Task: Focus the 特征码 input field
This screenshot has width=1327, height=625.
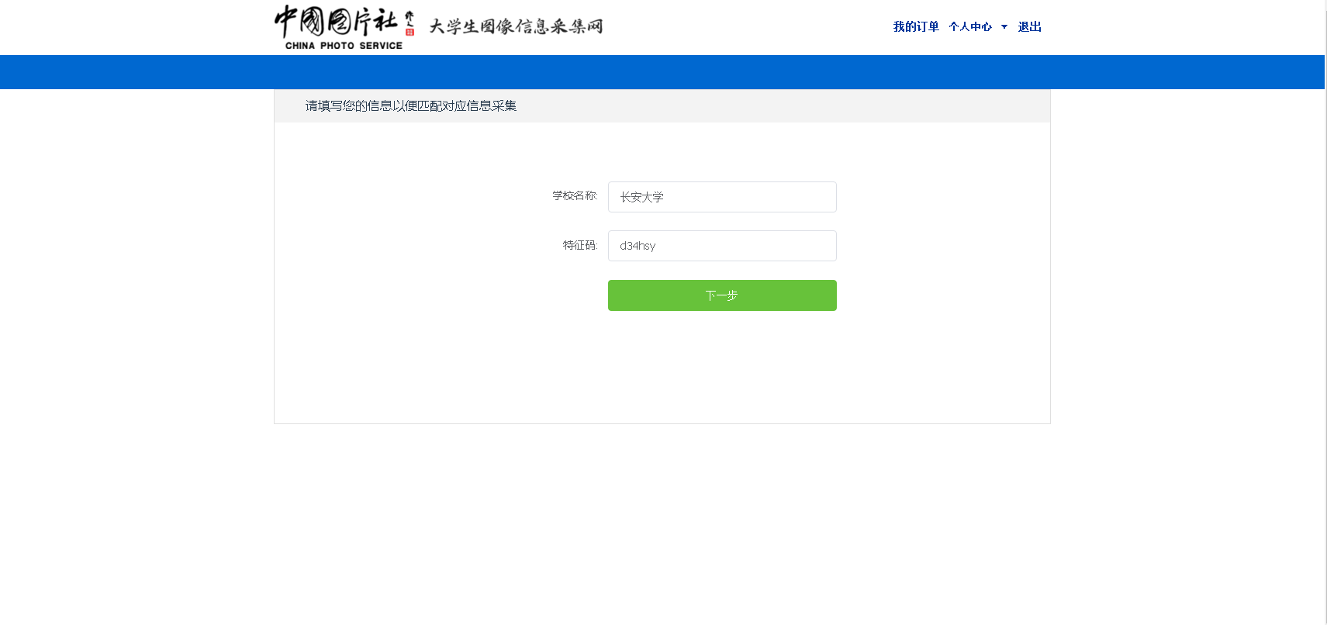Action: (745, 246)
